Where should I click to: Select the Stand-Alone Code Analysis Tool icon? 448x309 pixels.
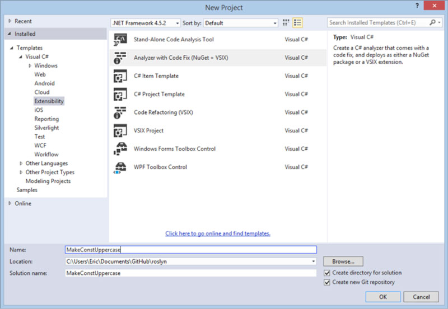pyautogui.click(x=120, y=40)
